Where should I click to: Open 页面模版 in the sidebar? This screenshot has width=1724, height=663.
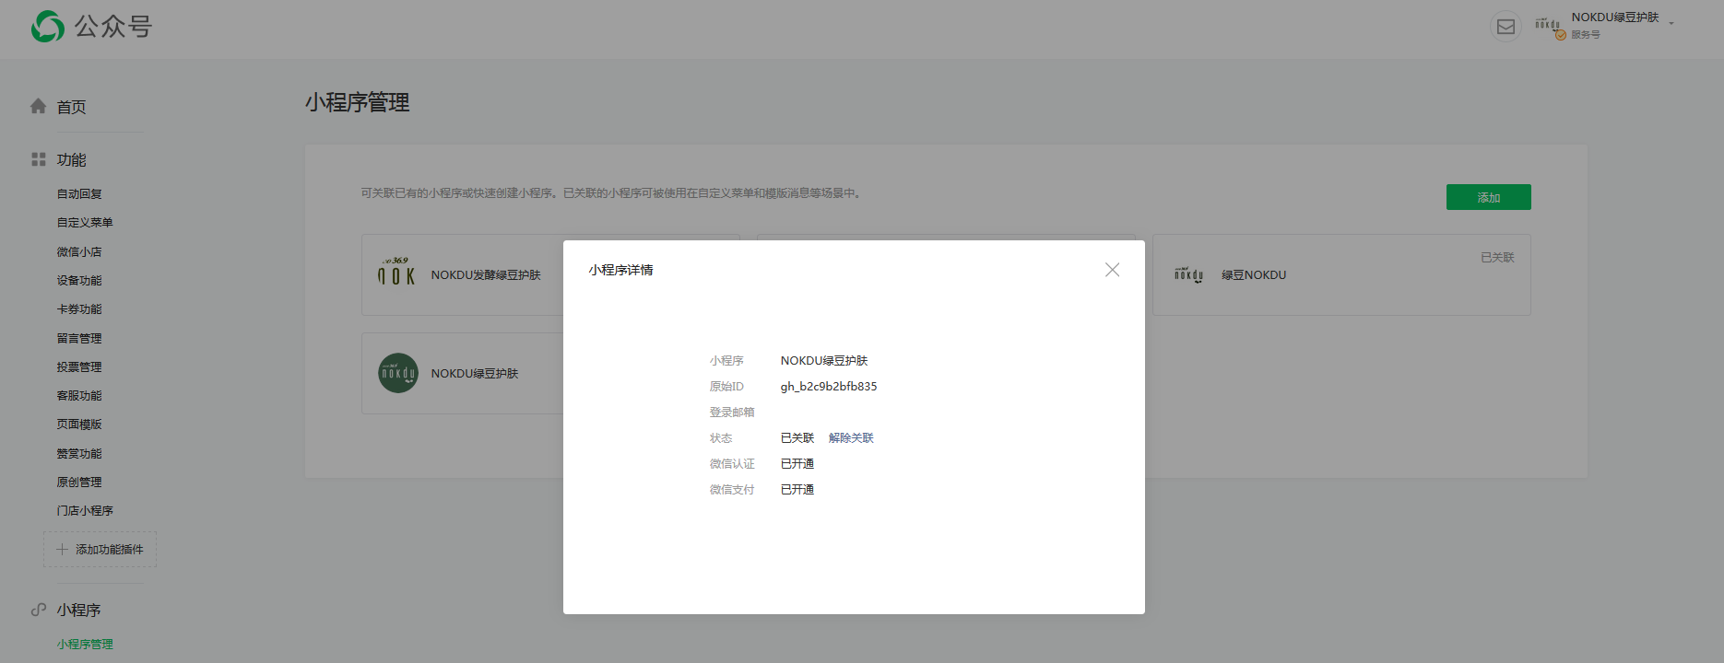point(79,424)
